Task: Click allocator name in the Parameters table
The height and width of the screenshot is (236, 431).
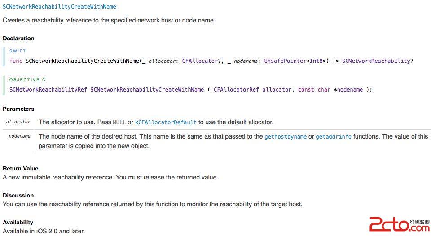Action: click(18, 122)
